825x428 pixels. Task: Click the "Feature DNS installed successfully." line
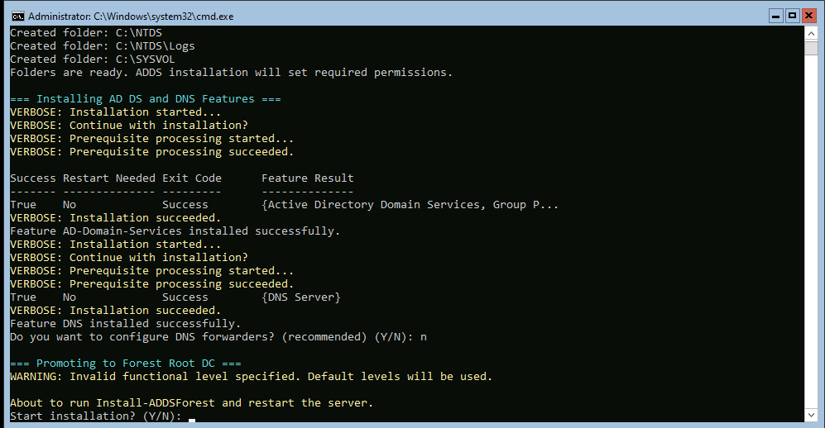click(125, 324)
